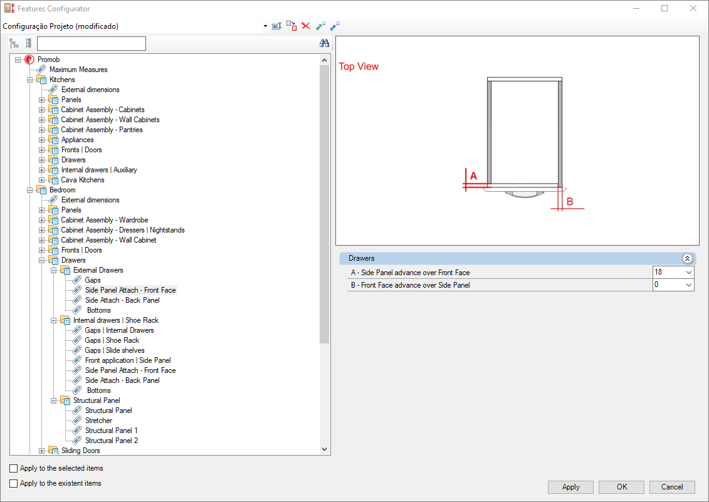
Task: Select Side Panel Attach - Front Face under Internal drawers
Action: click(130, 370)
